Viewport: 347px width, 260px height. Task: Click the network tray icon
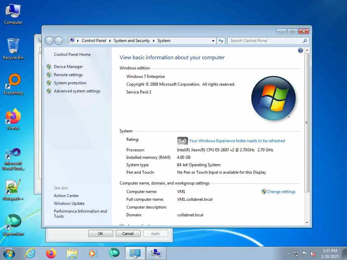(296, 254)
